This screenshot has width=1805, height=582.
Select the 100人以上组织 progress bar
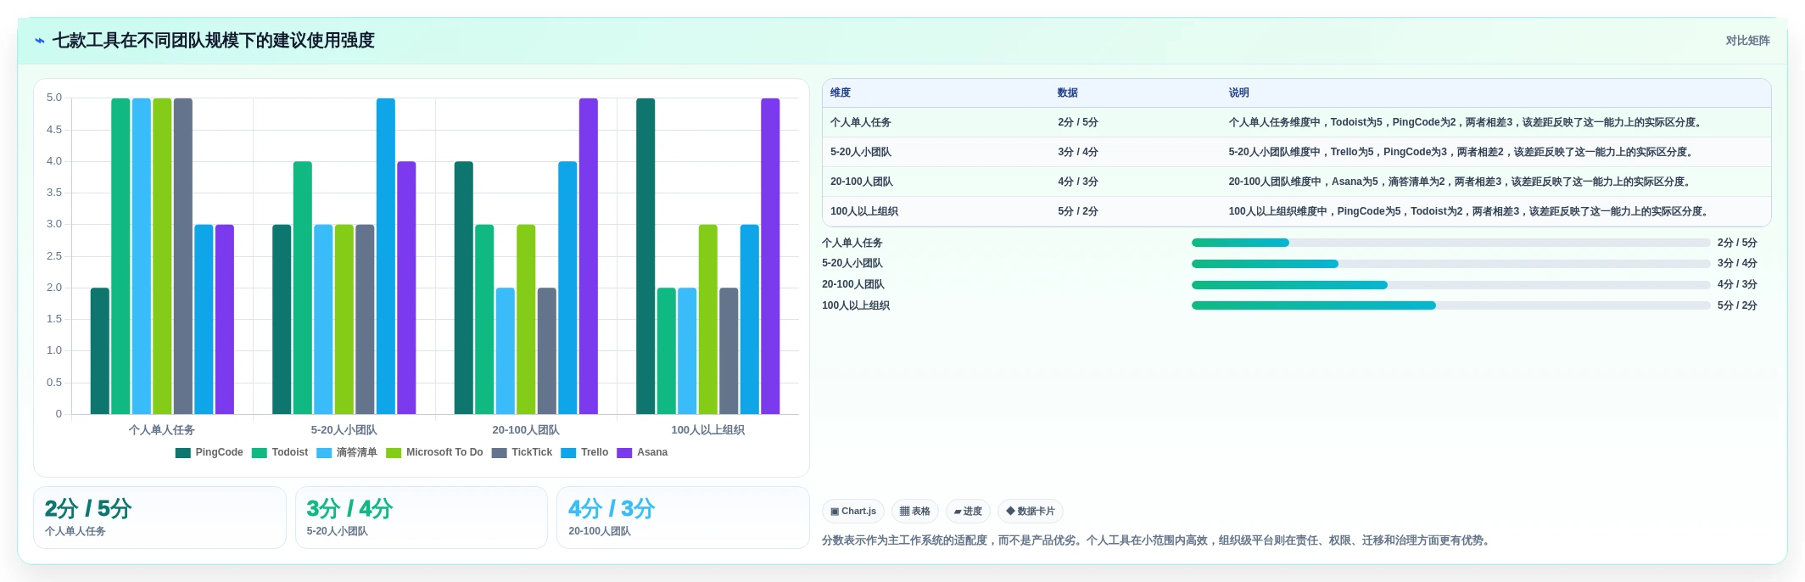[x=1450, y=305]
